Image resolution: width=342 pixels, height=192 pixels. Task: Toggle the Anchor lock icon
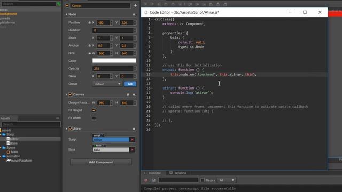[x=89, y=45]
